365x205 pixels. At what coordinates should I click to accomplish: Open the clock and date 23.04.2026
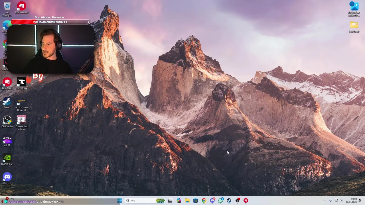(351, 200)
